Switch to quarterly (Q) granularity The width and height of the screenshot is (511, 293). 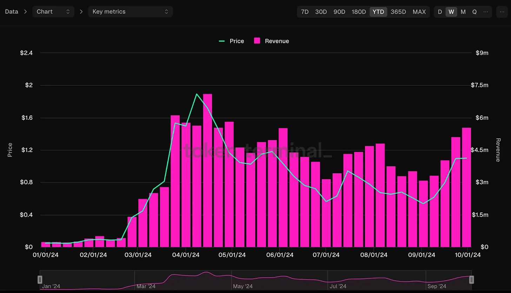pyautogui.click(x=474, y=12)
